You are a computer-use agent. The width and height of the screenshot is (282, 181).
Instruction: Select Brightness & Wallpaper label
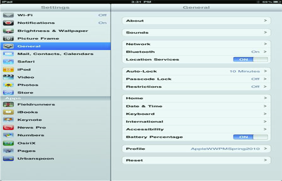[53, 31]
